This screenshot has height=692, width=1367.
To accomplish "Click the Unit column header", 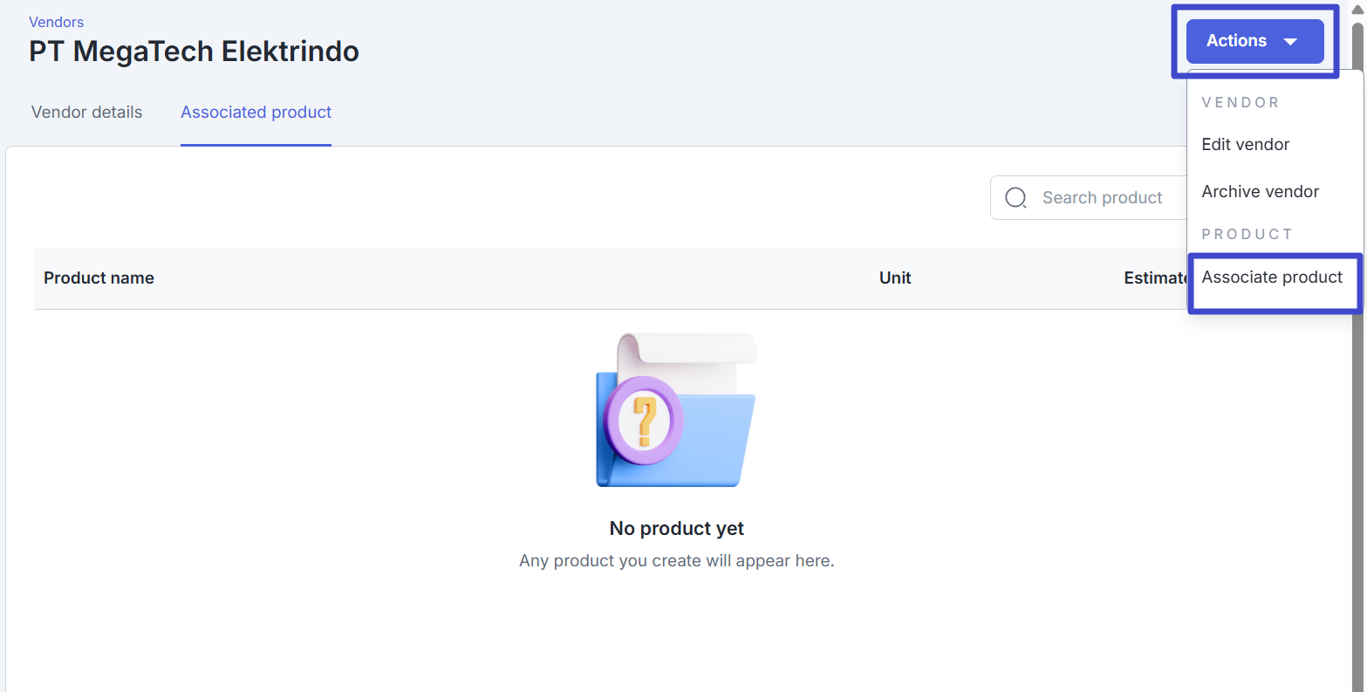I will tap(895, 278).
